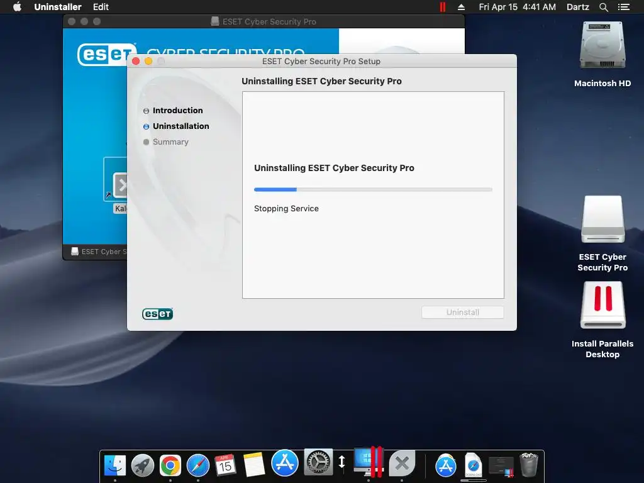Open Notes from the Dock
This screenshot has height=483, width=644.
(x=253, y=465)
